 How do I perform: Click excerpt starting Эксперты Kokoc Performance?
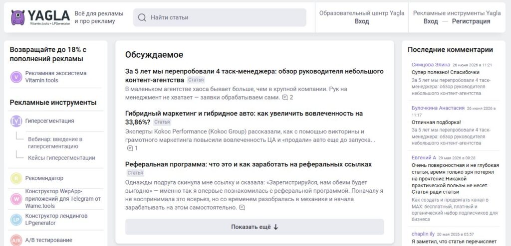point(250,136)
